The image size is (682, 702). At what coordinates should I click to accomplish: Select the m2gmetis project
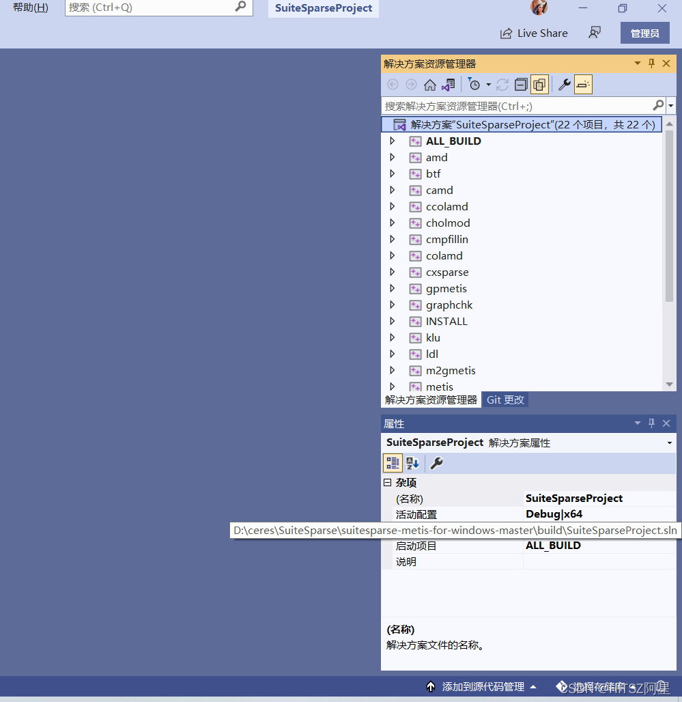[x=451, y=371]
